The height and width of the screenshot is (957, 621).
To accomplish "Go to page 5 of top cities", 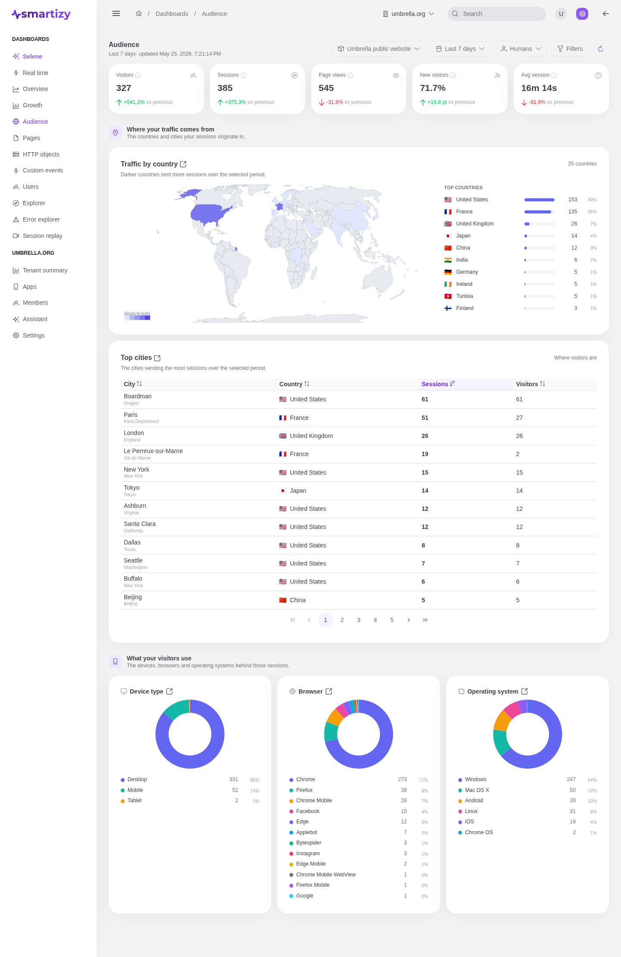I will tap(392, 620).
